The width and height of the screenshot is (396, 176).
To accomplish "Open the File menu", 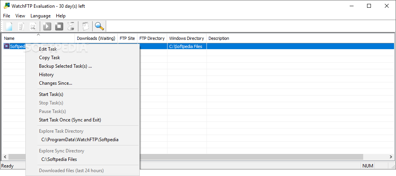I will 7,16.
